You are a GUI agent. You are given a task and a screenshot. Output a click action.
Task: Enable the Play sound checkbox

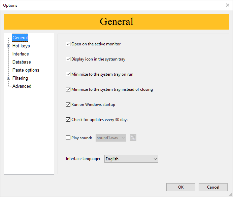(x=68, y=138)
